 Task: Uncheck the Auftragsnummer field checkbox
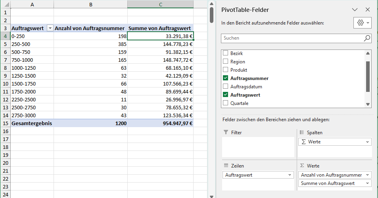(x=226, y=78)
